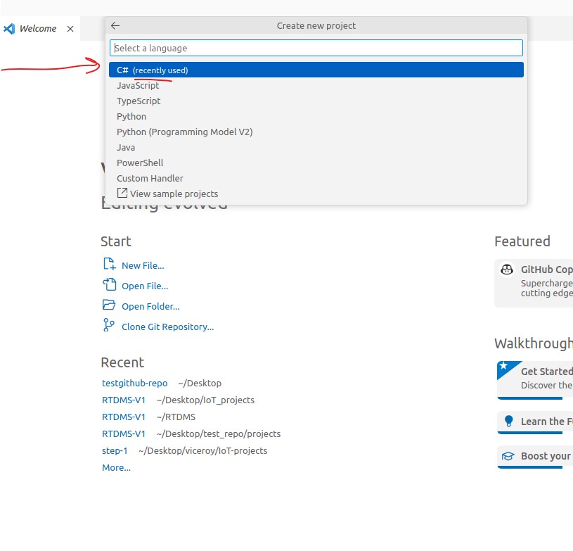
Task: Open Boost your Productivity walkthrough
Action: 535,457
